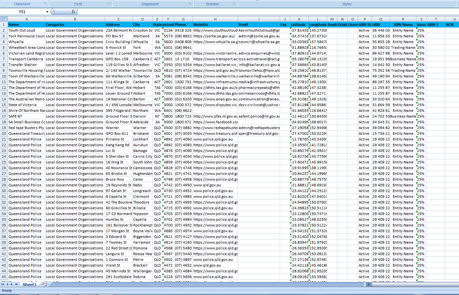Go to next sheet tab arrow

(x=13, y=284)
